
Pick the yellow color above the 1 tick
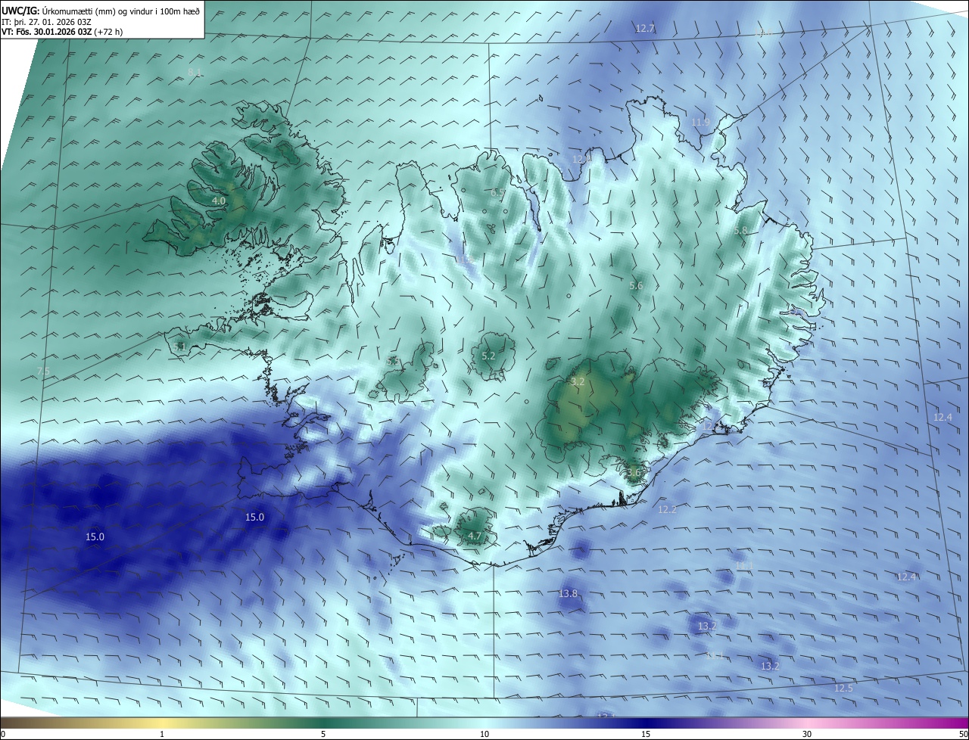(162, 723)
